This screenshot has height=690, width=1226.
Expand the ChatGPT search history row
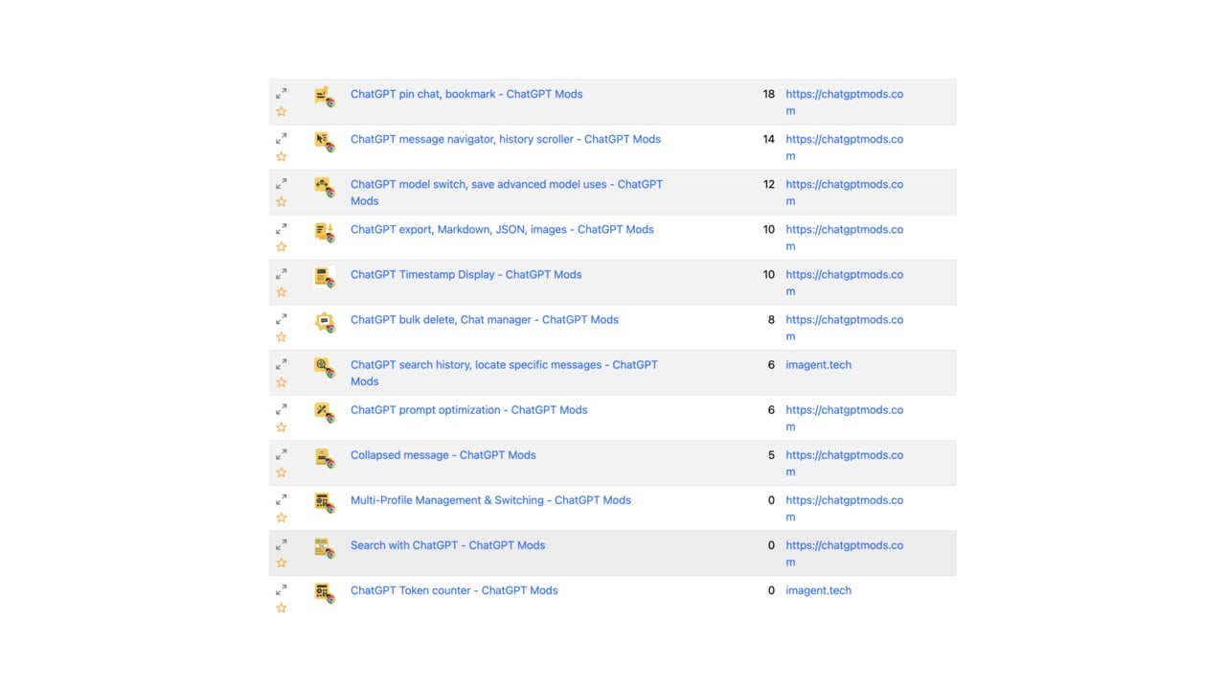pyautogui.click(x=282, y=364)
